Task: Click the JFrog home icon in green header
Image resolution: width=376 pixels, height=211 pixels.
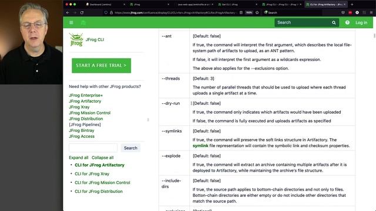Action: 83,23
